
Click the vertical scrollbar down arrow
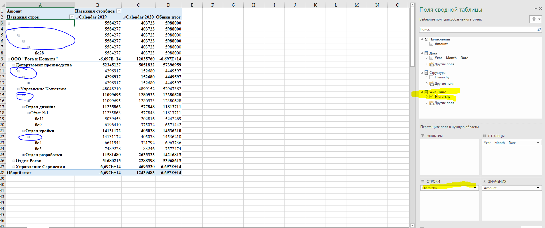pos(412,225)
